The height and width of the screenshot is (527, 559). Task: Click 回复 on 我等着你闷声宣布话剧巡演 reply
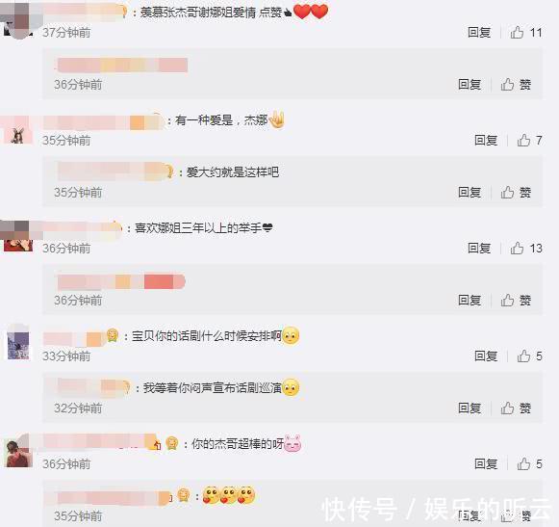(x=470, y=408)
